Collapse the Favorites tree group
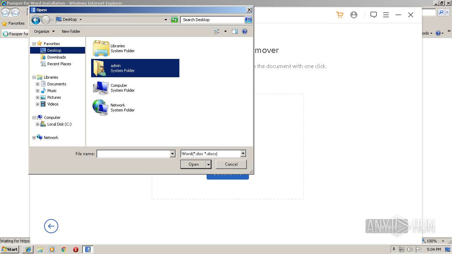Image resolution: width=452 pixels, height=254 pixels. (34, 44)
